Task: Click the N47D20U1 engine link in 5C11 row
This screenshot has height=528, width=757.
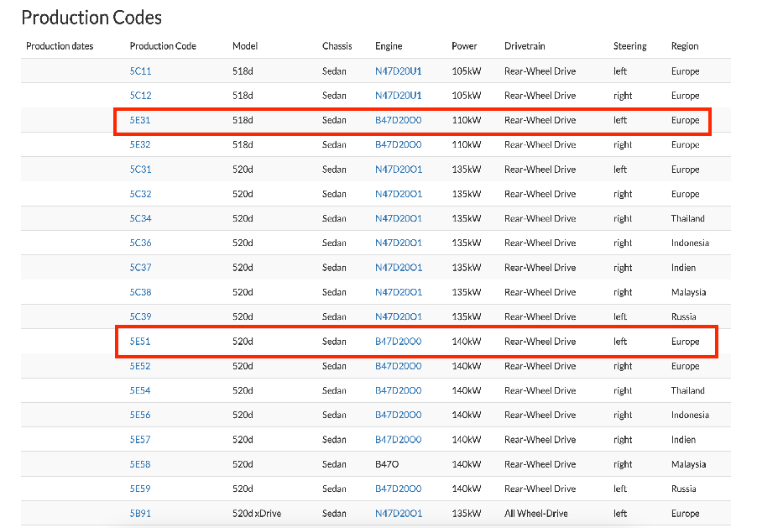Action: click(398, 71)
